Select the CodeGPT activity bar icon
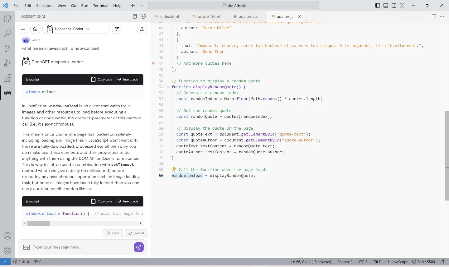449x267 pixels. click(7, 93)
